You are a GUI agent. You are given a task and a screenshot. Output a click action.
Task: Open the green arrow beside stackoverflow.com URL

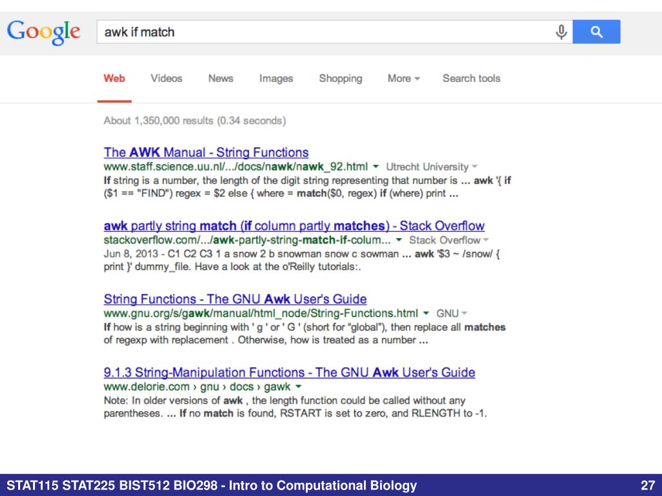click(398, 240)
